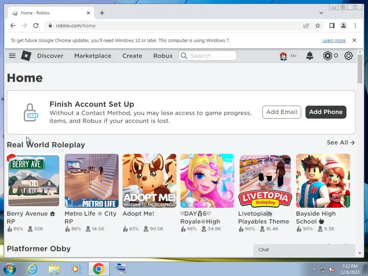Close the Home - Roblox tab
The height and width of the screenshot is (276, 368).
click(88, 13)
